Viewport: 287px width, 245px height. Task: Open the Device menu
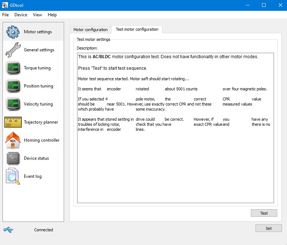coord(21,15)
